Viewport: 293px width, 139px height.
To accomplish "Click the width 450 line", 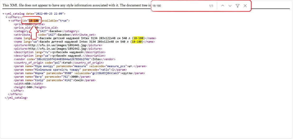I will tap(28, 84).
